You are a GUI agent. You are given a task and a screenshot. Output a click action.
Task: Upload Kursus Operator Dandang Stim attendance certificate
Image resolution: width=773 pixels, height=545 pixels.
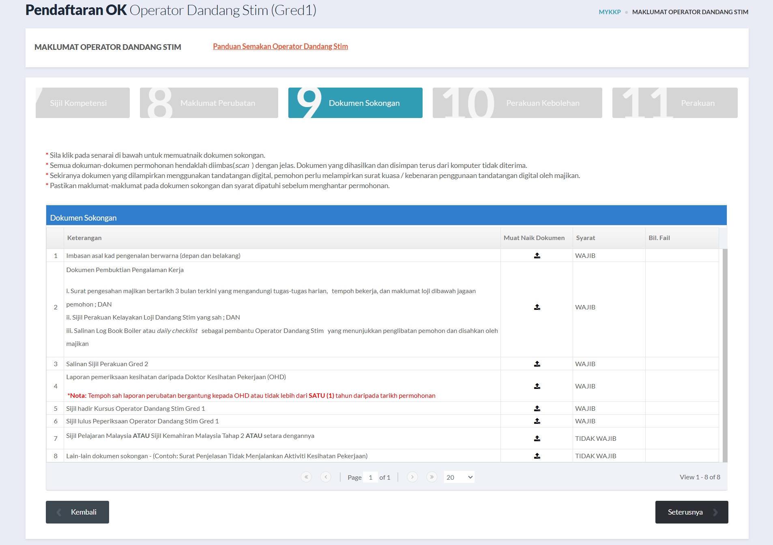pyautogui.click(x=537, y=408)
